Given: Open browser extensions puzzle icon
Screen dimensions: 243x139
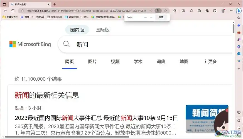Looking at the screenshot, I should tap(175, 11).
